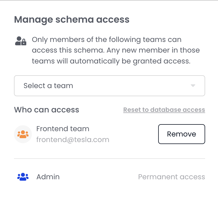Image resolution: width=218 pixels, height=198 pixels.
Task: Expand the team selector using its arrow
Action: click(193, 86)
